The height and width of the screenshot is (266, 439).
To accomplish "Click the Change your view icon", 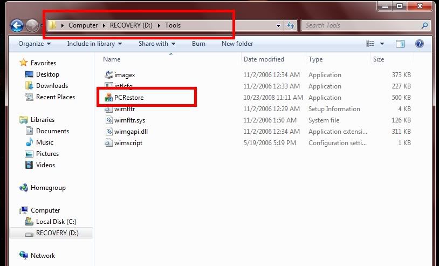I will click(x=371, y=44).
